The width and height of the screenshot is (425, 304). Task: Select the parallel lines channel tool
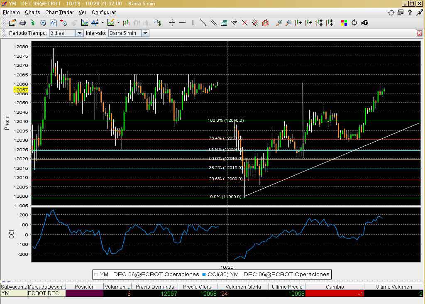click(x=214, y=23)
